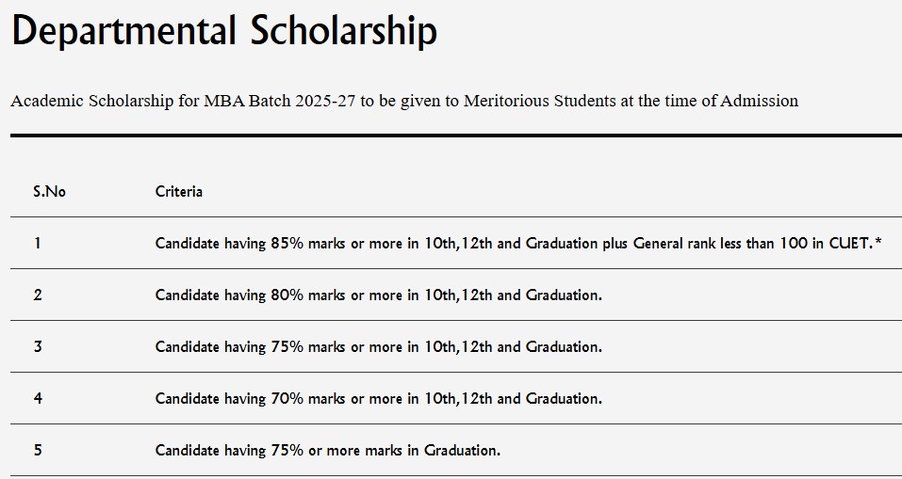
Task: Click the 80% marks criterion text
Action: click(x=378, y=295)
